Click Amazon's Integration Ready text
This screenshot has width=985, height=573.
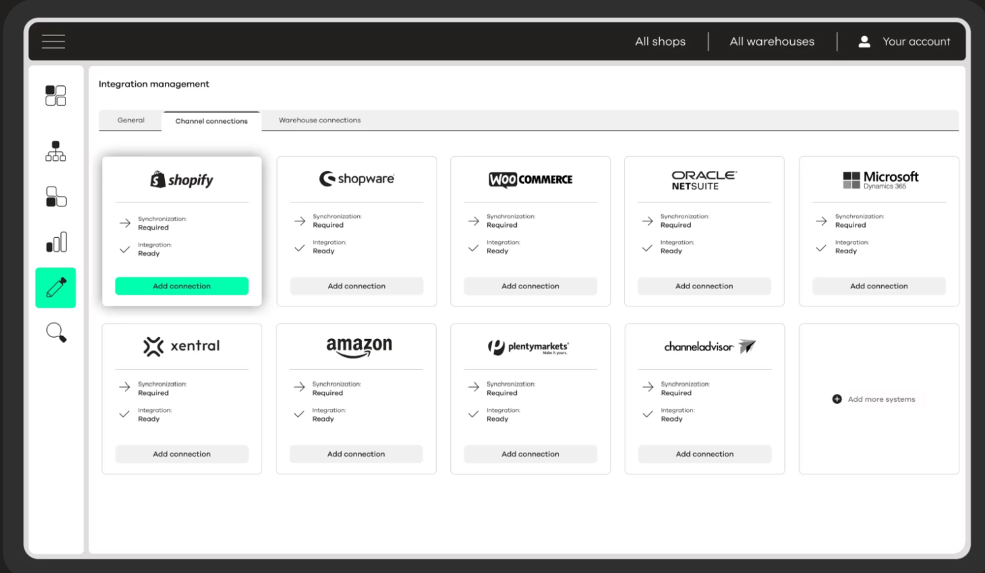(329, 415)
